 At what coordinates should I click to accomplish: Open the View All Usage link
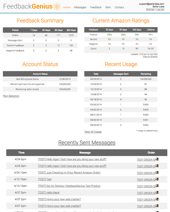(93, 132)
